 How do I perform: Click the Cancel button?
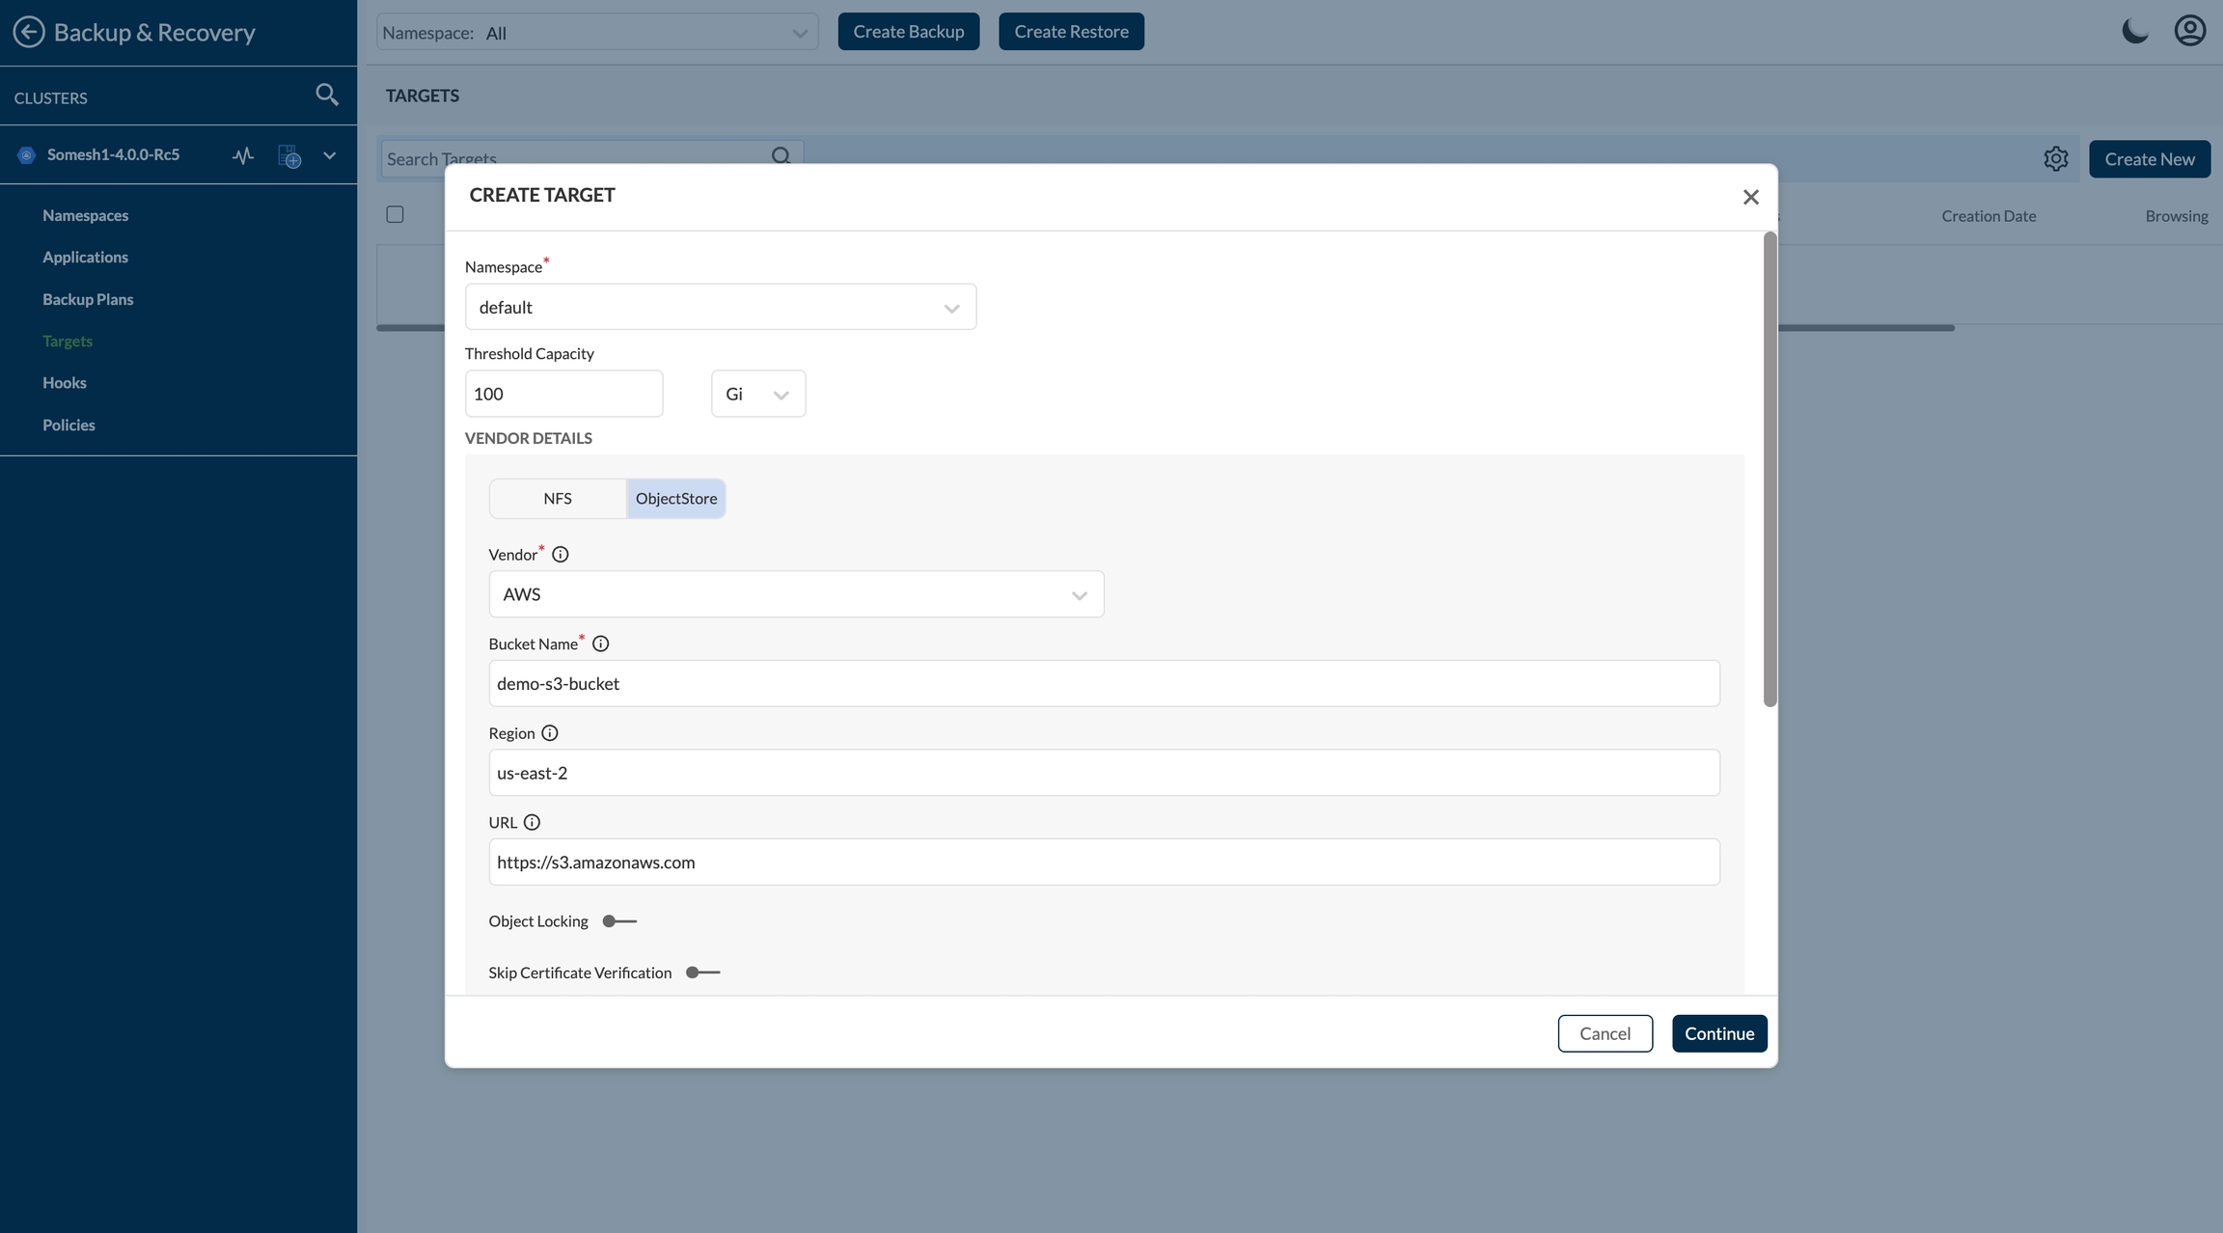click(x=1604, y=1033)
